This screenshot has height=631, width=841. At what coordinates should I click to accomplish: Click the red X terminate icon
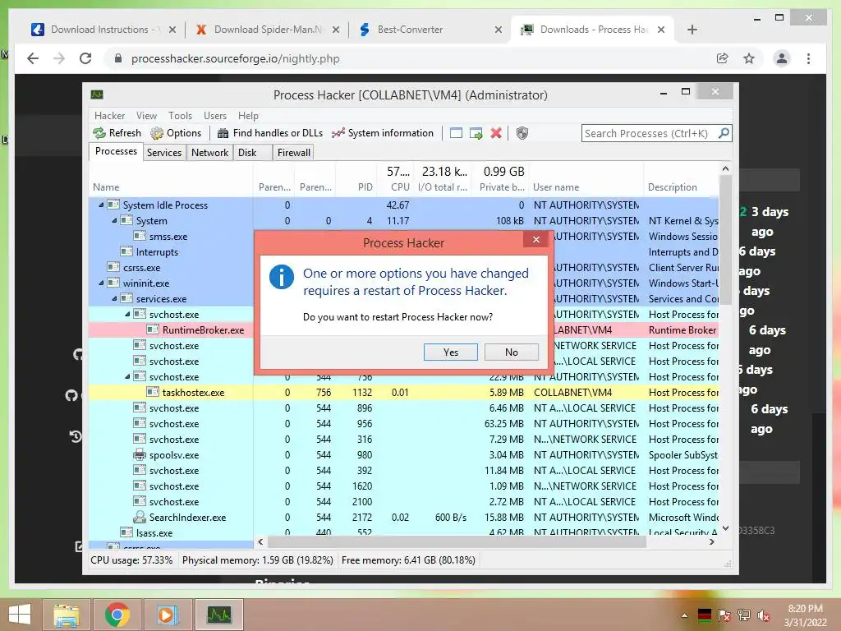[x=496, y=133]
